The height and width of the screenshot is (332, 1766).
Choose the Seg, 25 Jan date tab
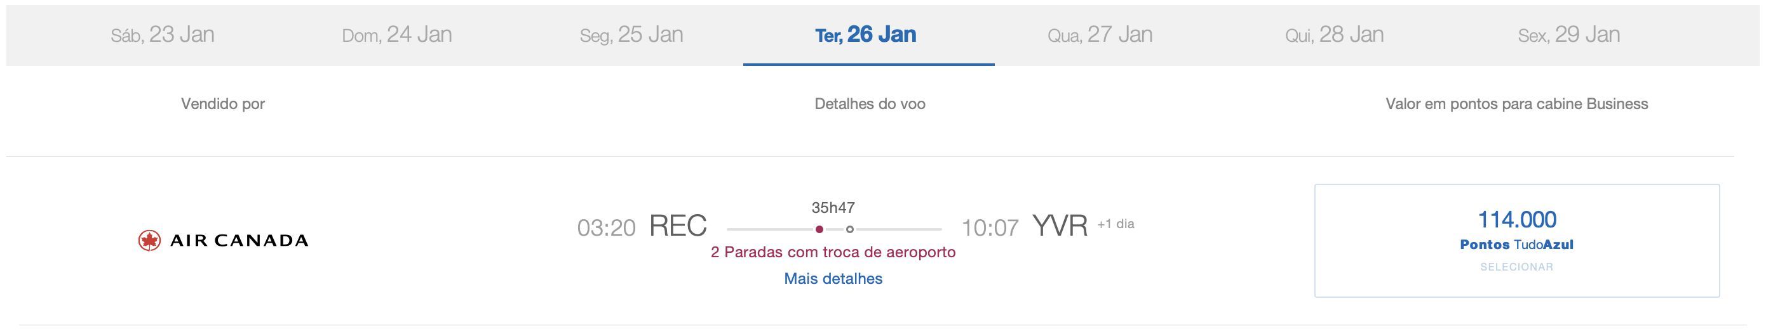631,35
